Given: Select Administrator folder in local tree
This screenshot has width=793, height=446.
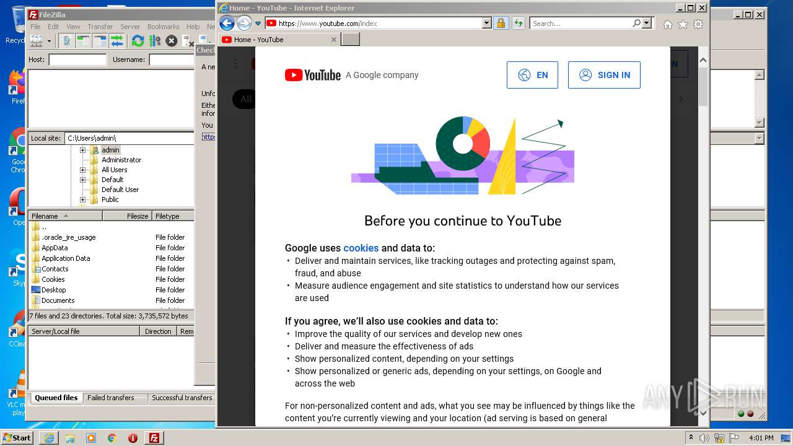Looking at the screenshot, I should [x=121, y=160].
